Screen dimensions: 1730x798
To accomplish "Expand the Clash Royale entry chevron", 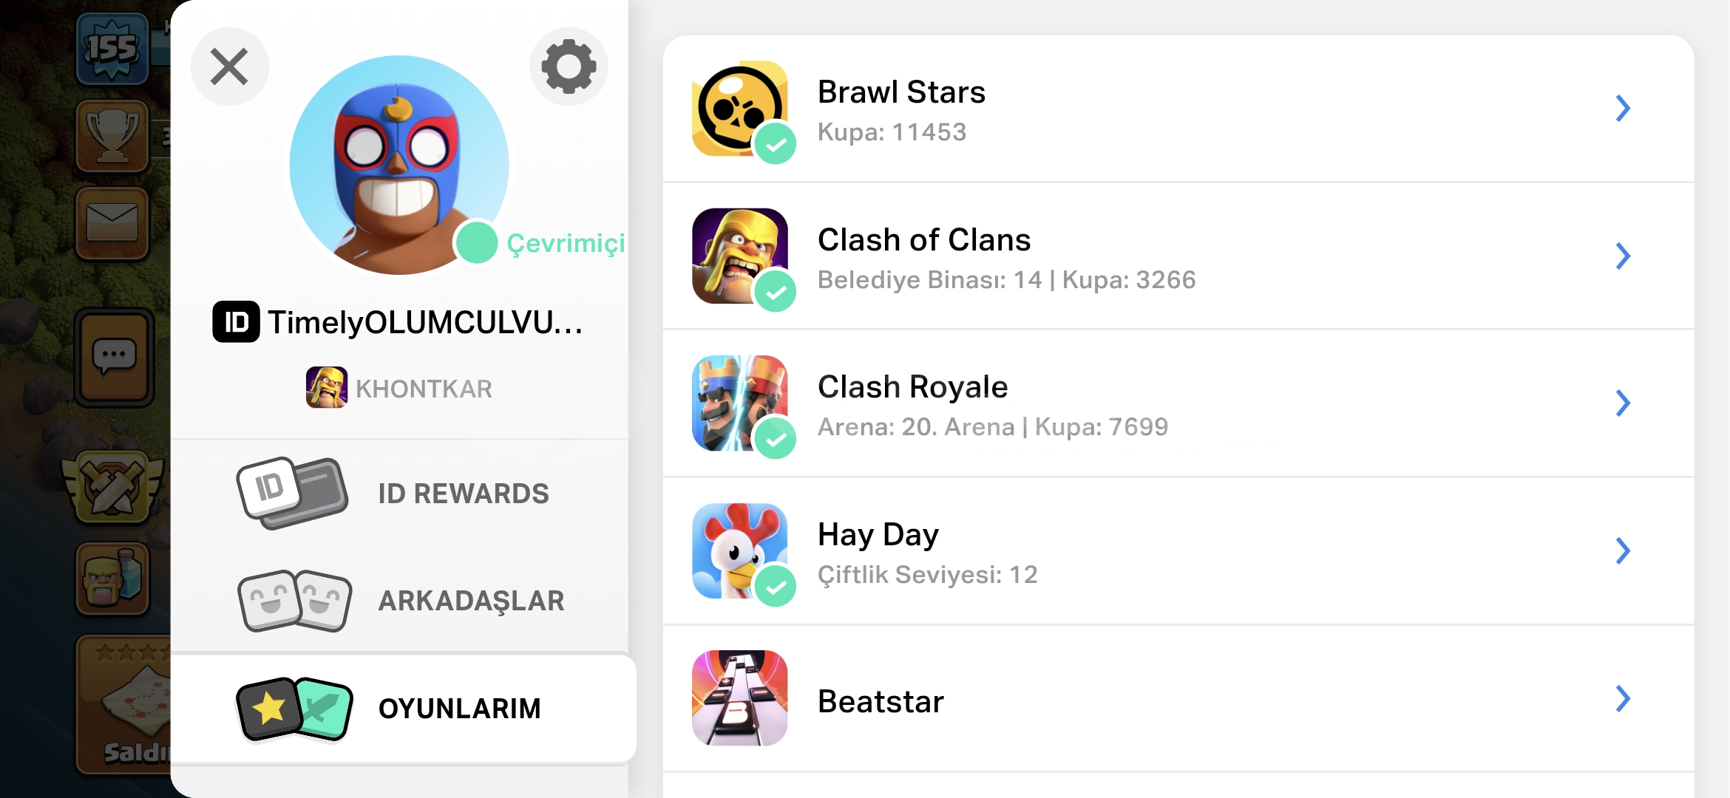I will 1623,403.
